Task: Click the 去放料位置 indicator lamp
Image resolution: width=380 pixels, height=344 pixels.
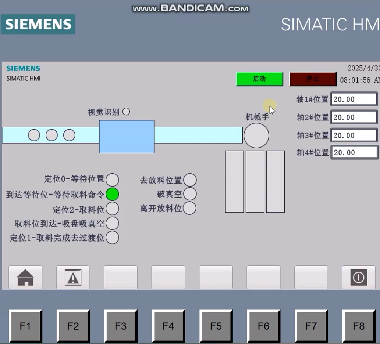Action: 190,180
